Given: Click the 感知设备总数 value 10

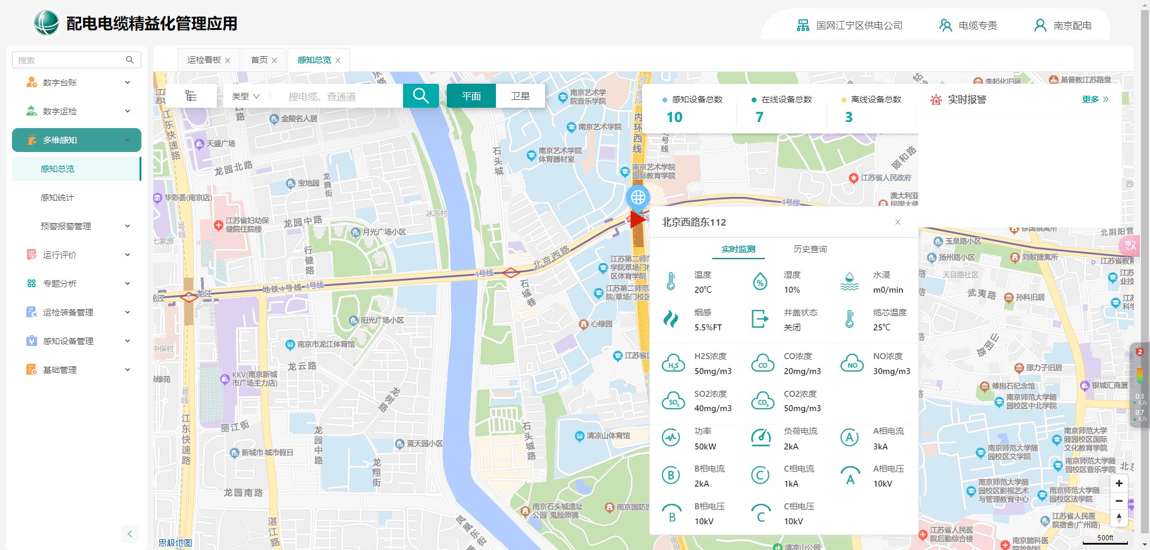Looking at the screenshot, I should point(674,117).
